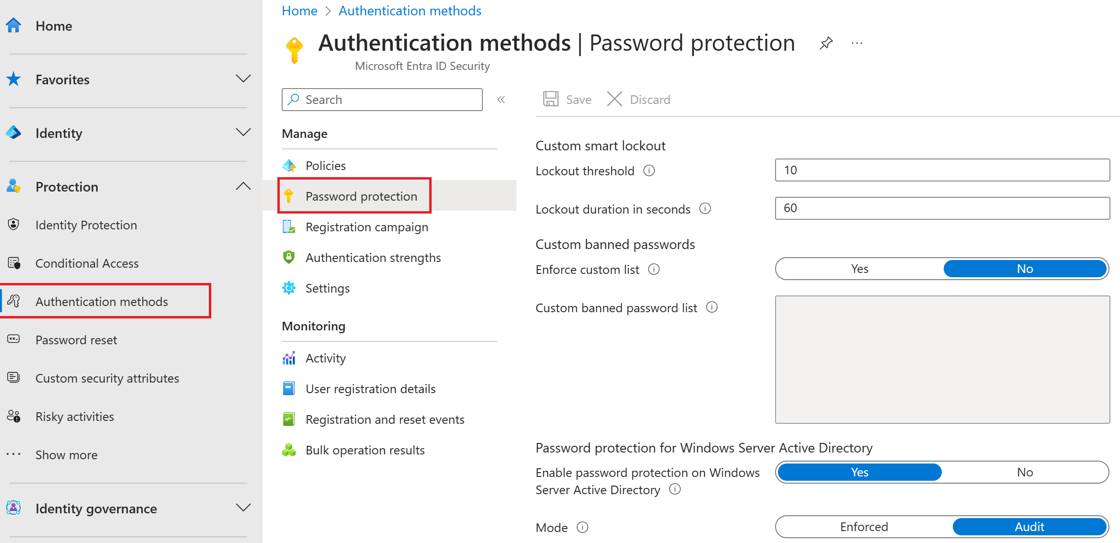Screen dimensions: 1120x543
Task: Select the Authentication strengths shield icon
Action: pyautogui.click(x=288, y=257)
